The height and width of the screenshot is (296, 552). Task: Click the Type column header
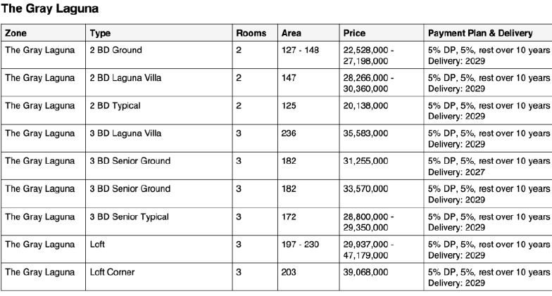[x=159, y=32]
